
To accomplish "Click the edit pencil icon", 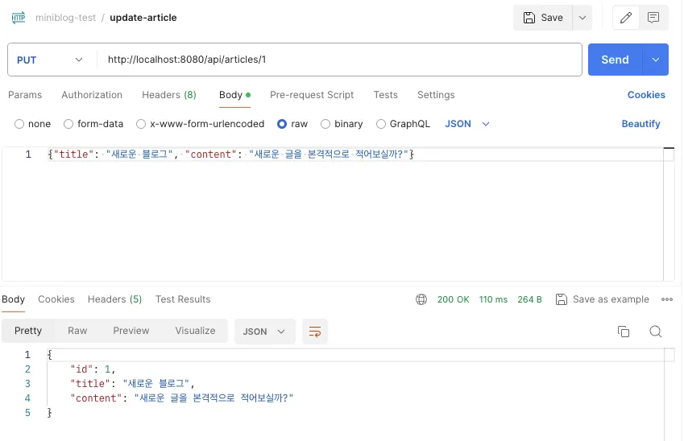I will 626,18.
